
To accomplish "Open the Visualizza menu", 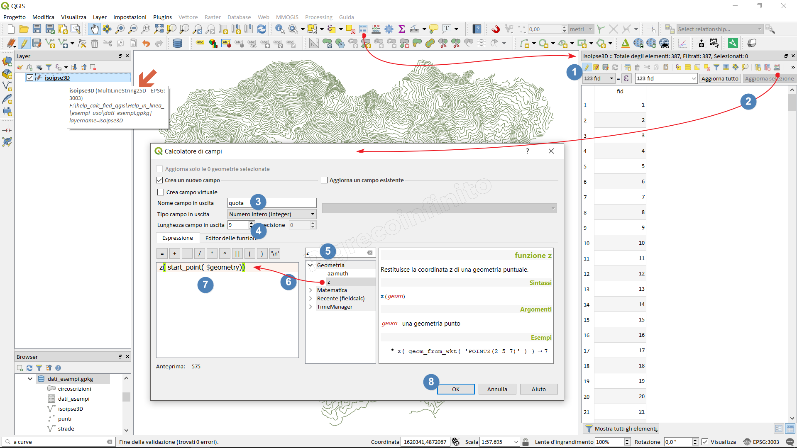I will 73,17.
